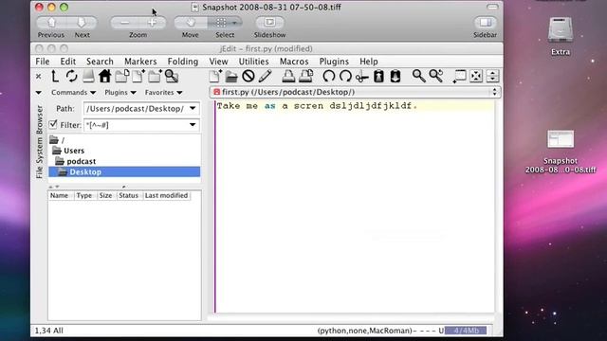Select the root / folder in tree

[57, 140]
